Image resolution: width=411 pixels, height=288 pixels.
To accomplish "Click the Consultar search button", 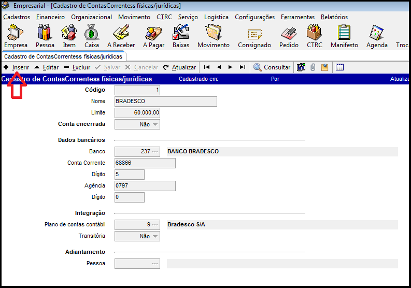I will point(272,67).
